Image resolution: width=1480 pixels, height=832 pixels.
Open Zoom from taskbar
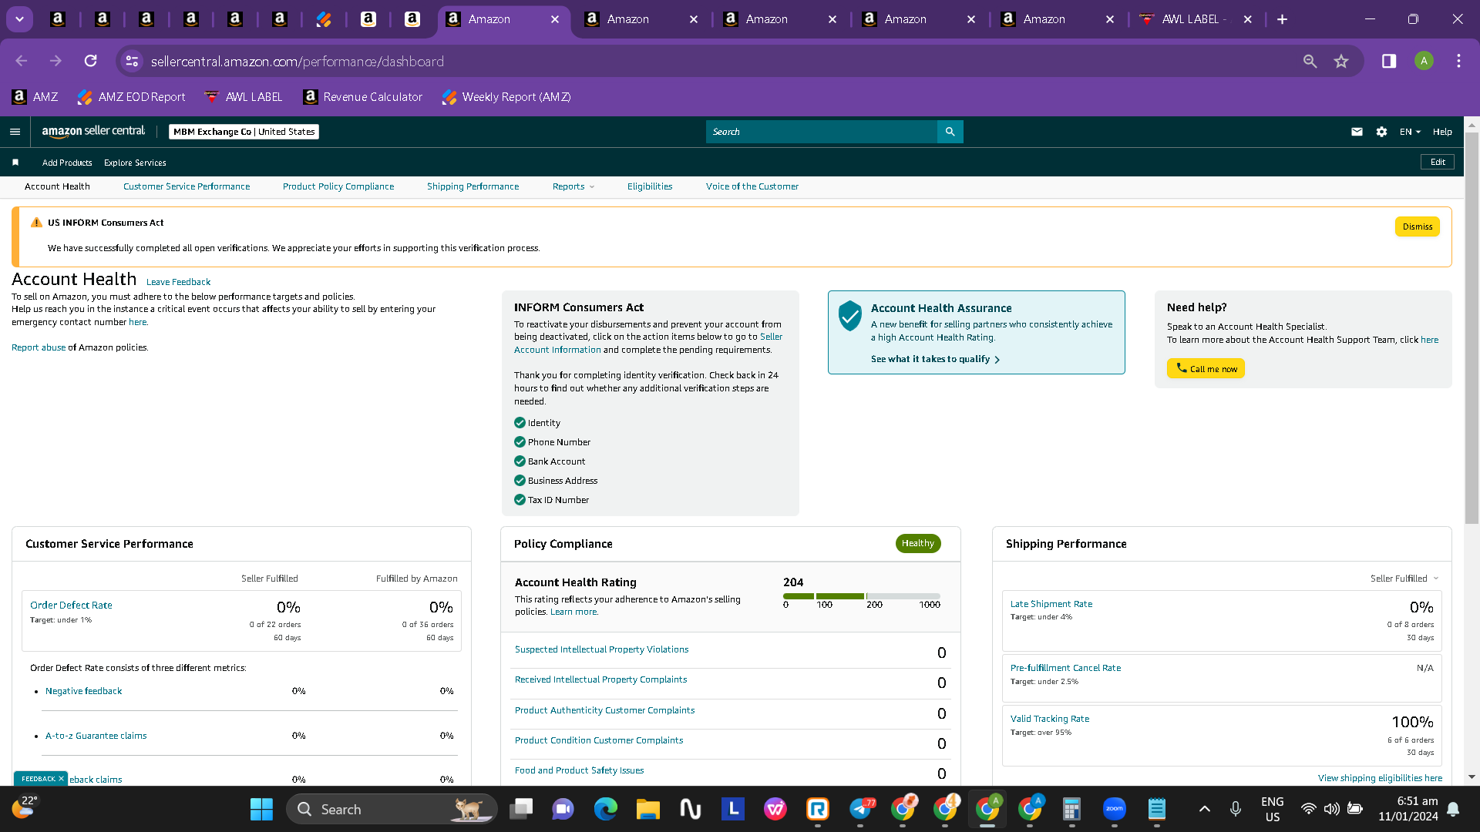[x=1115, y=809]
